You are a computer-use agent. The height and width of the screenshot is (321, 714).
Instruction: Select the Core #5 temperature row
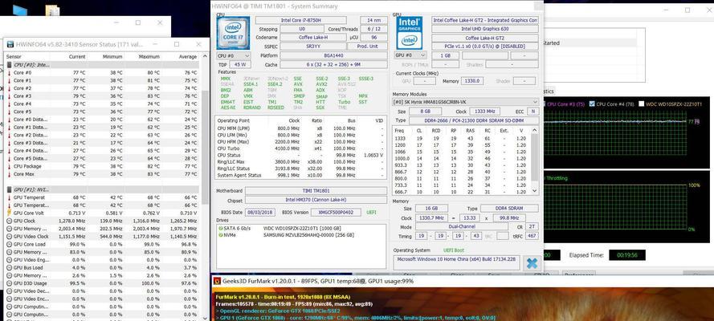tap(102, 112)
